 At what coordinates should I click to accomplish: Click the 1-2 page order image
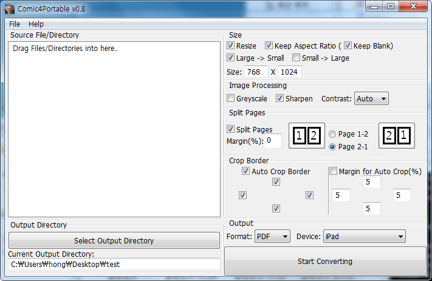click(x=307, y=136)
